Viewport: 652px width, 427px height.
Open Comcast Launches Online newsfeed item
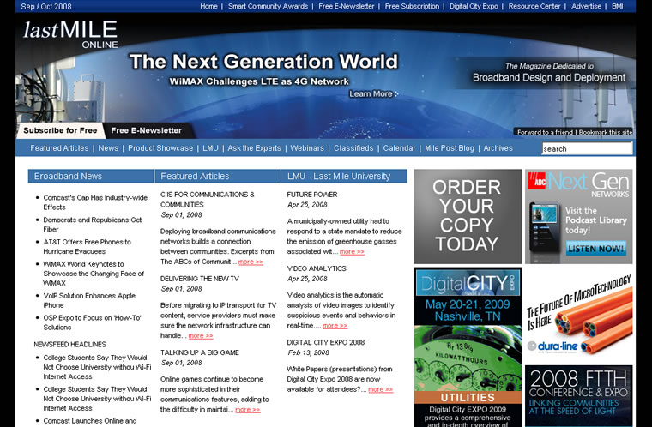click(90, 421)
